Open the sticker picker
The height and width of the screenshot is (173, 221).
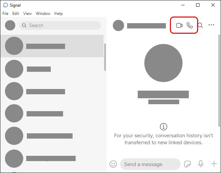(x=187, y=164)
